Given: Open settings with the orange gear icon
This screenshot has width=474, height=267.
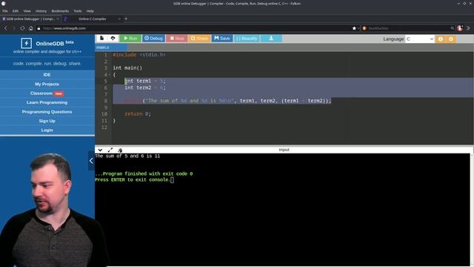Looking at the screenshot, I should [451, 39].
